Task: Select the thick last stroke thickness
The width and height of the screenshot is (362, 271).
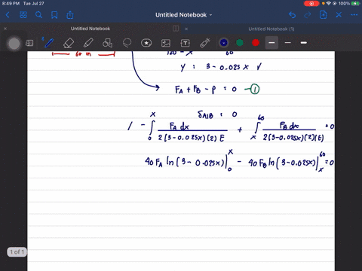Action: pyautogui.click(x=304, y=43)
